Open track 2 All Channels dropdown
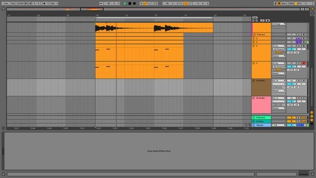Viewport: 316px width, 178px height. (278, 49)
